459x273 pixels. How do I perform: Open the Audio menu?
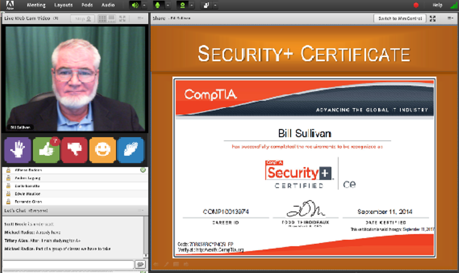(108, 5)
